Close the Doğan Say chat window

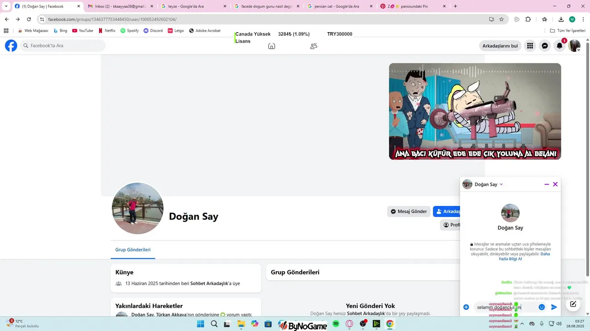(555, 184)
